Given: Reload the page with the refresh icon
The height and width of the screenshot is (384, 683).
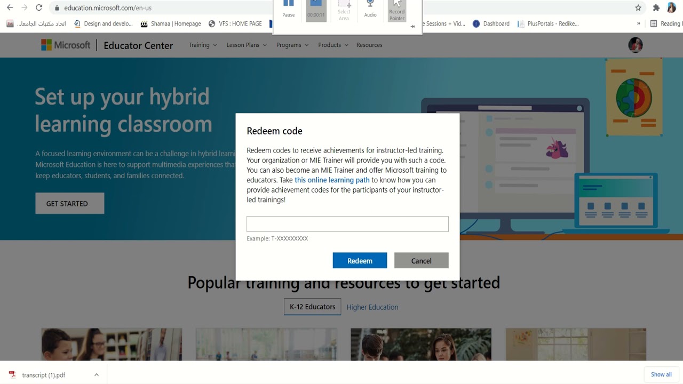Looking at the screenshot, I should pyautogui.click(x=39, y=8).
